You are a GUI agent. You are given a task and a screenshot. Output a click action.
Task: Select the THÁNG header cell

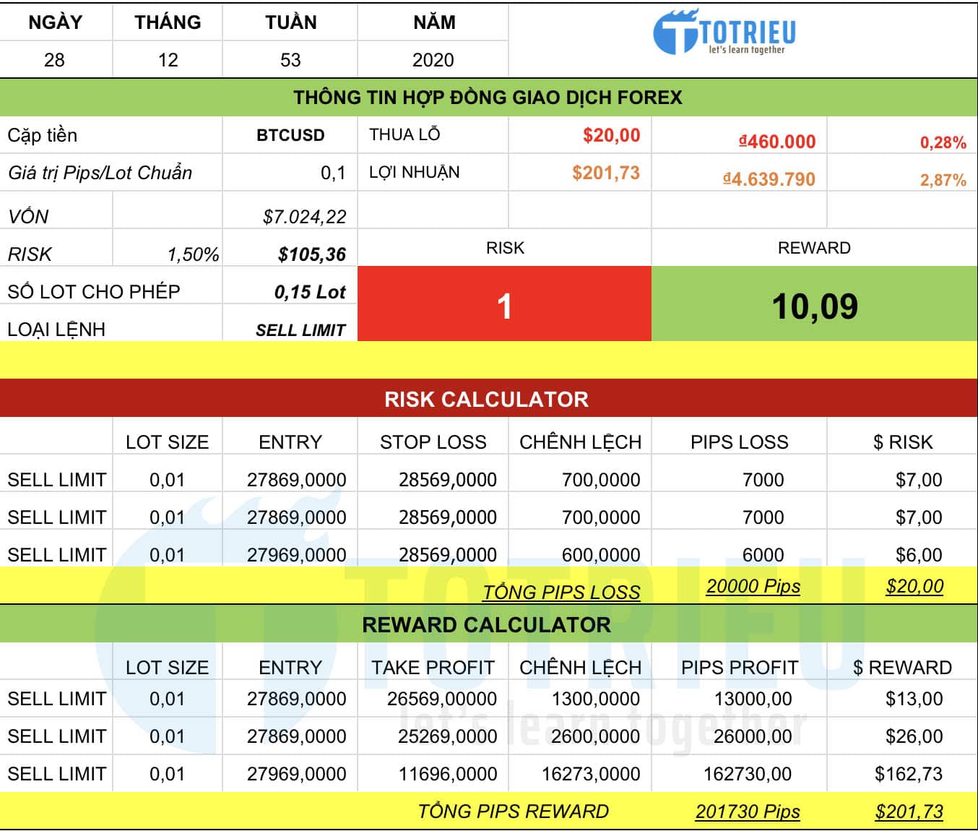[x=168, y=22]
